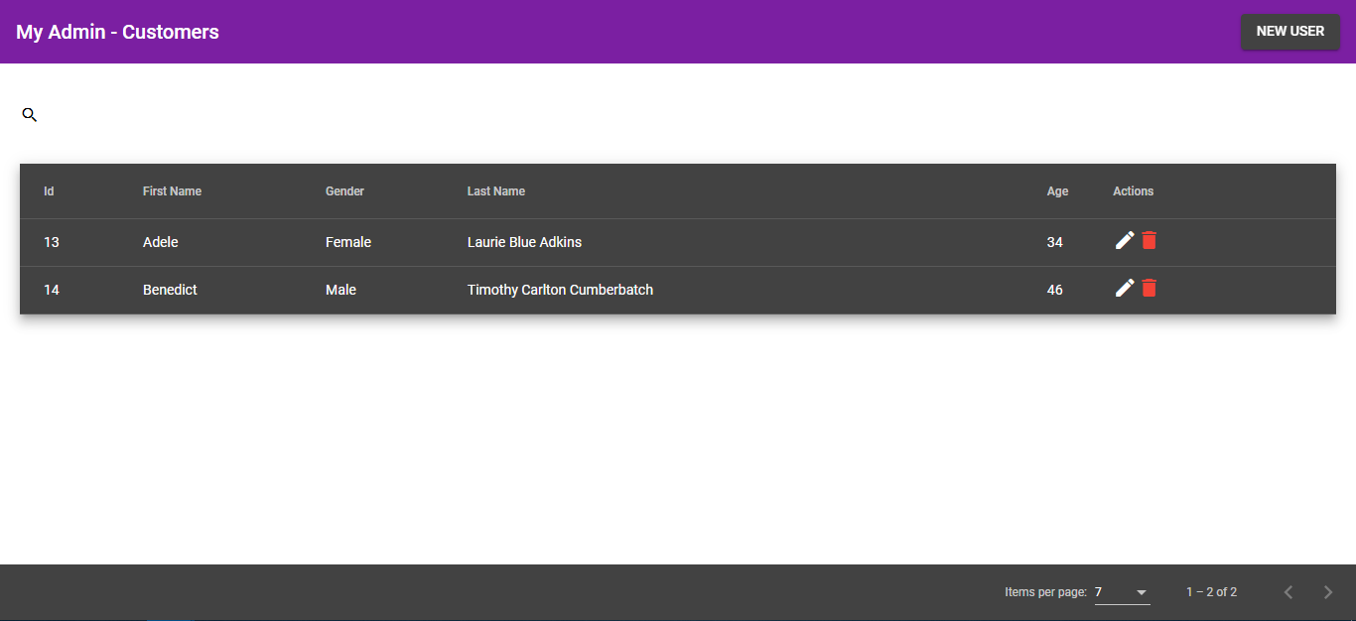Sort by Last Name column header
The image size is (1356, 621).
click(x=496, y=191)
